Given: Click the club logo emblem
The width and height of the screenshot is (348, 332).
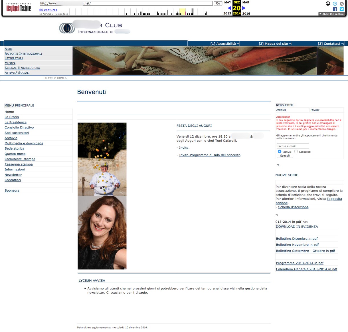Looking at the screenshot, I should 67,28.
